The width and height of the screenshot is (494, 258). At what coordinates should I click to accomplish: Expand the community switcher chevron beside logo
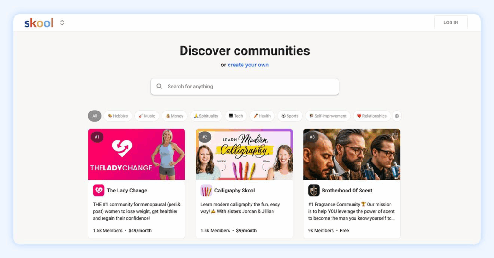coord(62,22)
